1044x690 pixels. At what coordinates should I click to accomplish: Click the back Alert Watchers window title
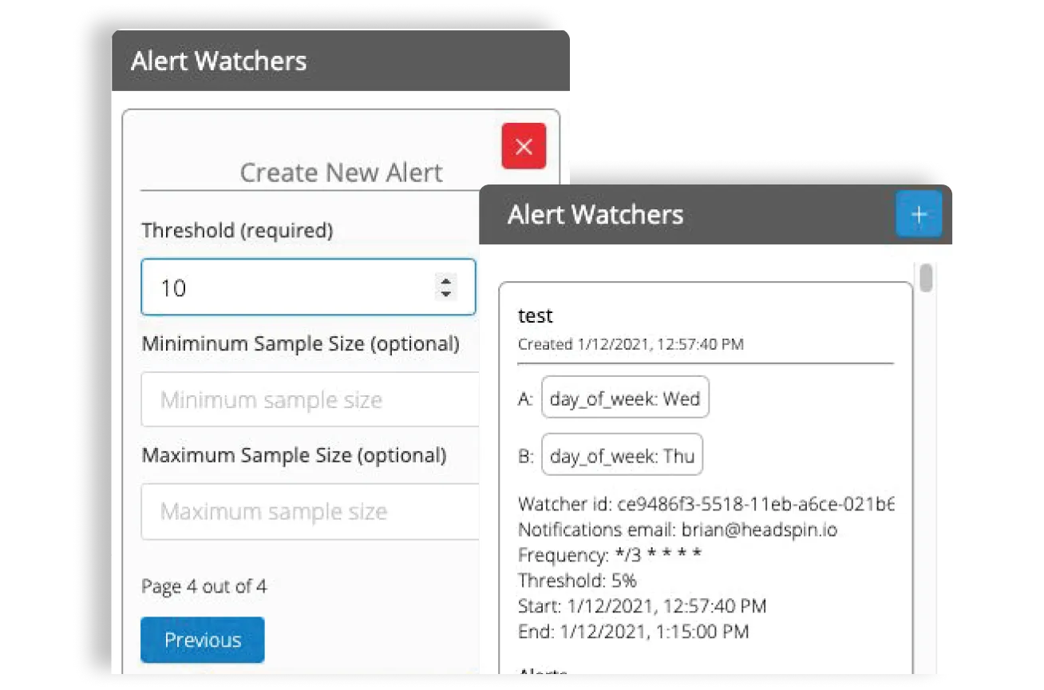coord(219,61)
